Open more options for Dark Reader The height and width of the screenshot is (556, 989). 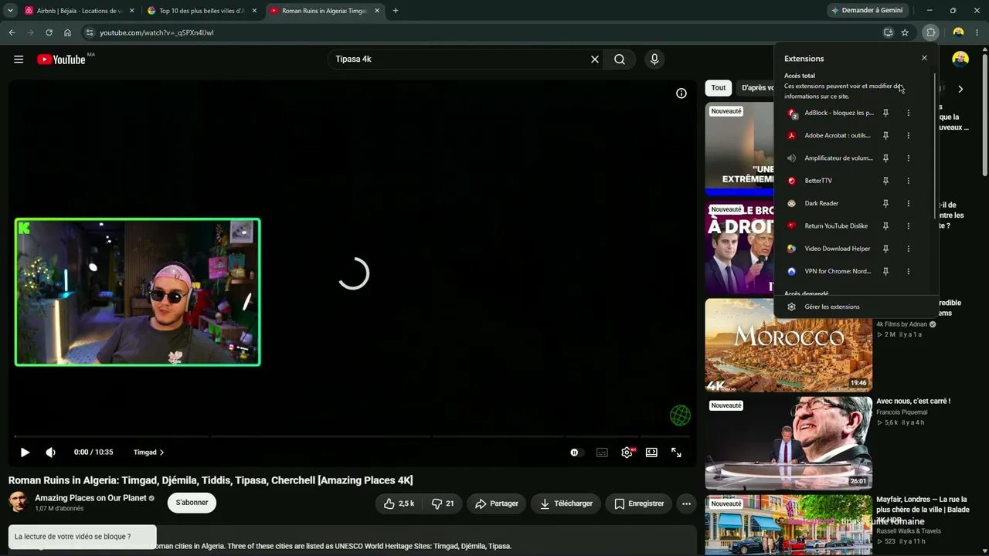909,203
